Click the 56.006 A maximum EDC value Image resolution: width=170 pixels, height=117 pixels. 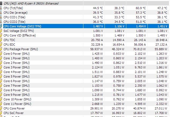click(x=139, y=45)
